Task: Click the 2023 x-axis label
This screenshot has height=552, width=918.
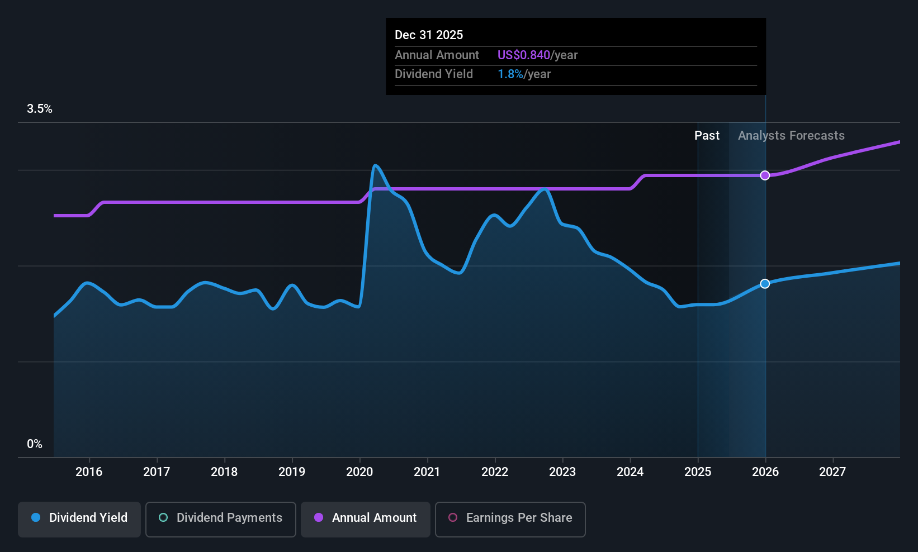Action: (x=562, y=472)
